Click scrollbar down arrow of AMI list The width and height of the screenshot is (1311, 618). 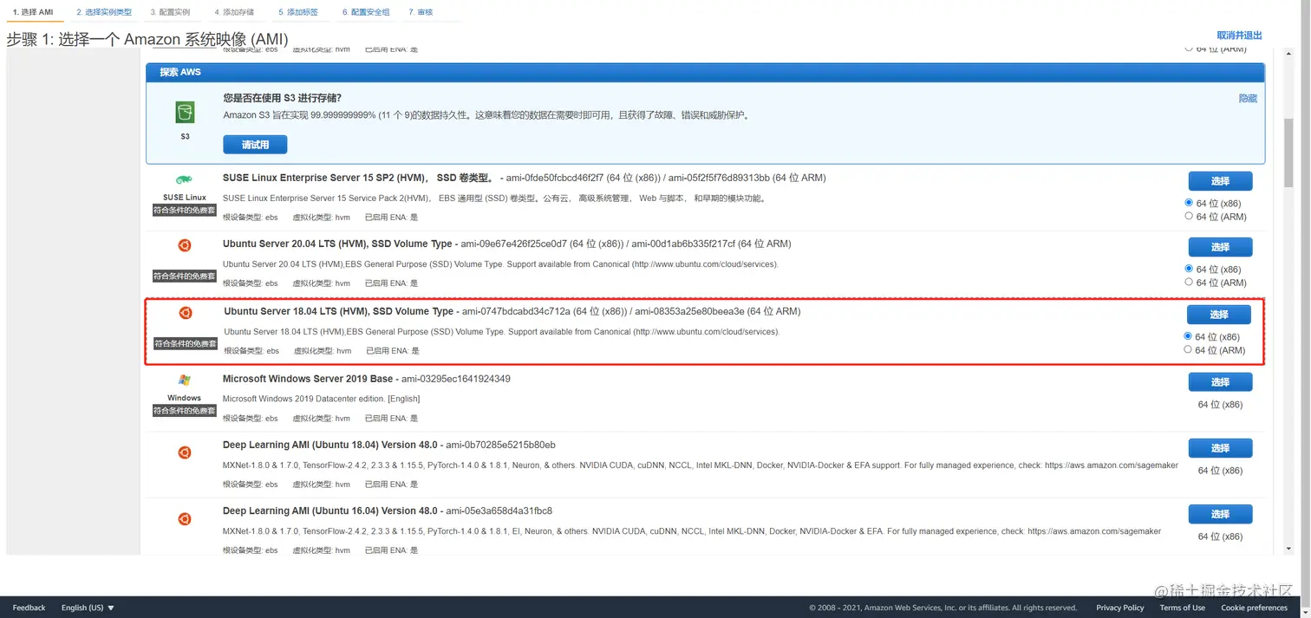(x=1288, y=549)
